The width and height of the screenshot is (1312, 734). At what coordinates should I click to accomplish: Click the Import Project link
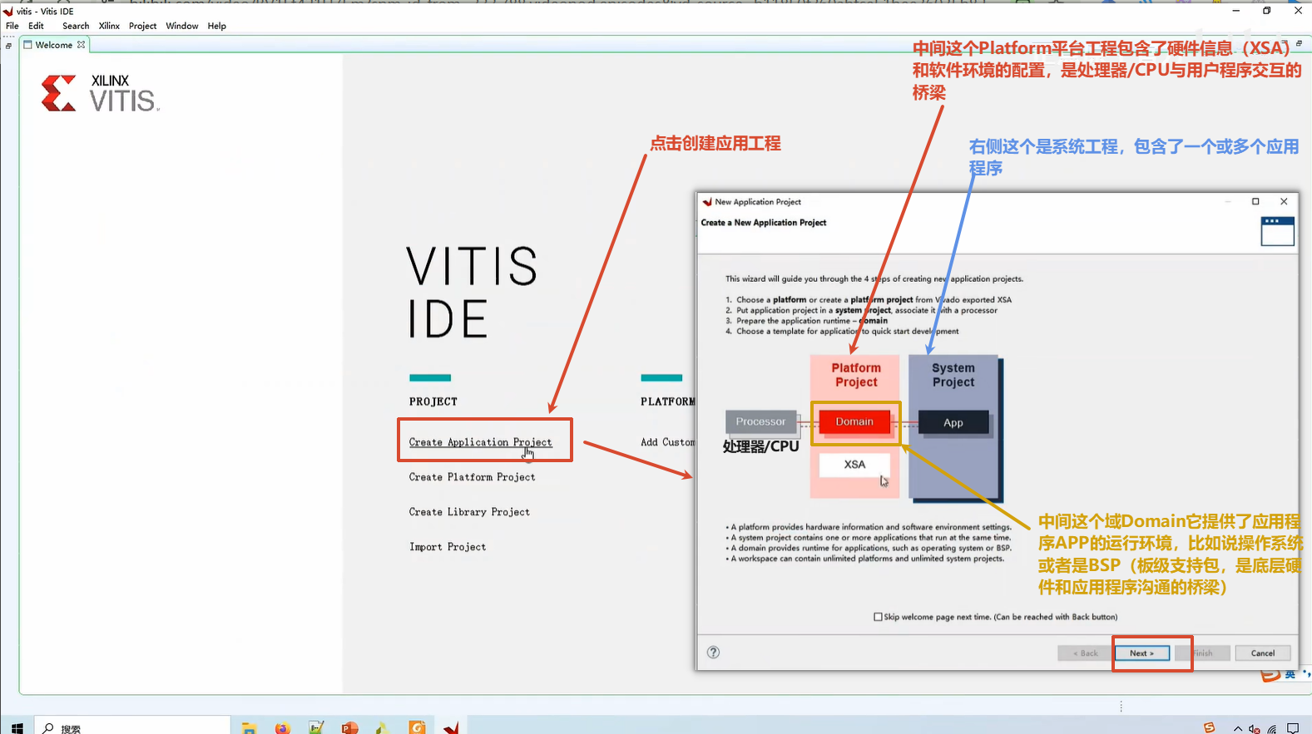448,547
